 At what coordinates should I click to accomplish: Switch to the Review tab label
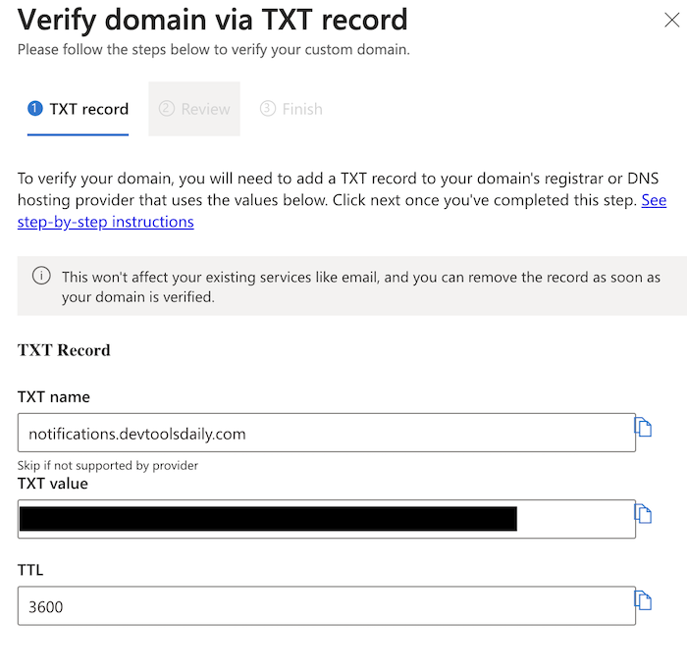(205, 109)
